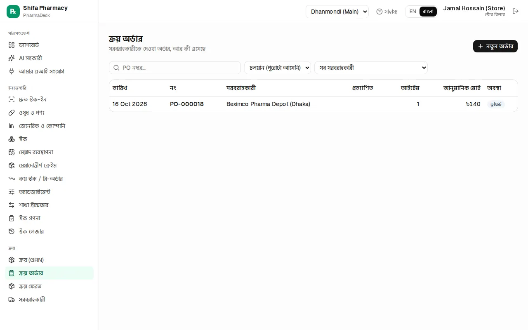
Task: Select the ক্রয় অর্ডার sidebar item
Action: [x=49, y=273]
